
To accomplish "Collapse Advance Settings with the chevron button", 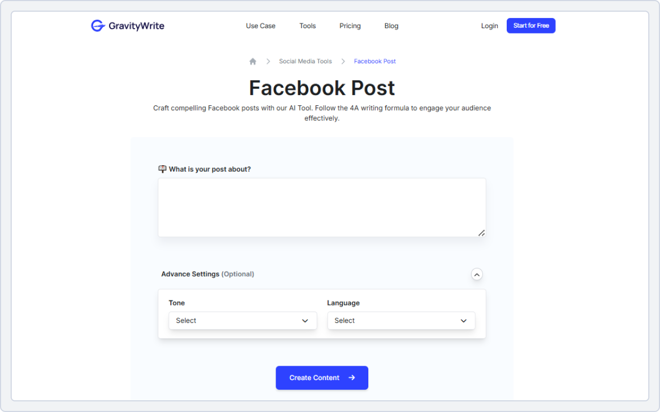I will 477,274.
